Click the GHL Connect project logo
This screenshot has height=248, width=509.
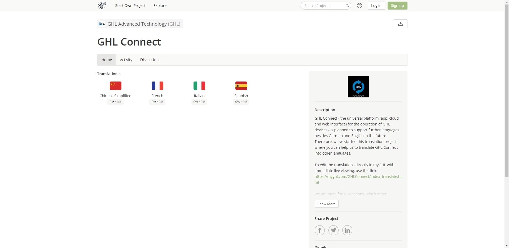click(358, 87)
